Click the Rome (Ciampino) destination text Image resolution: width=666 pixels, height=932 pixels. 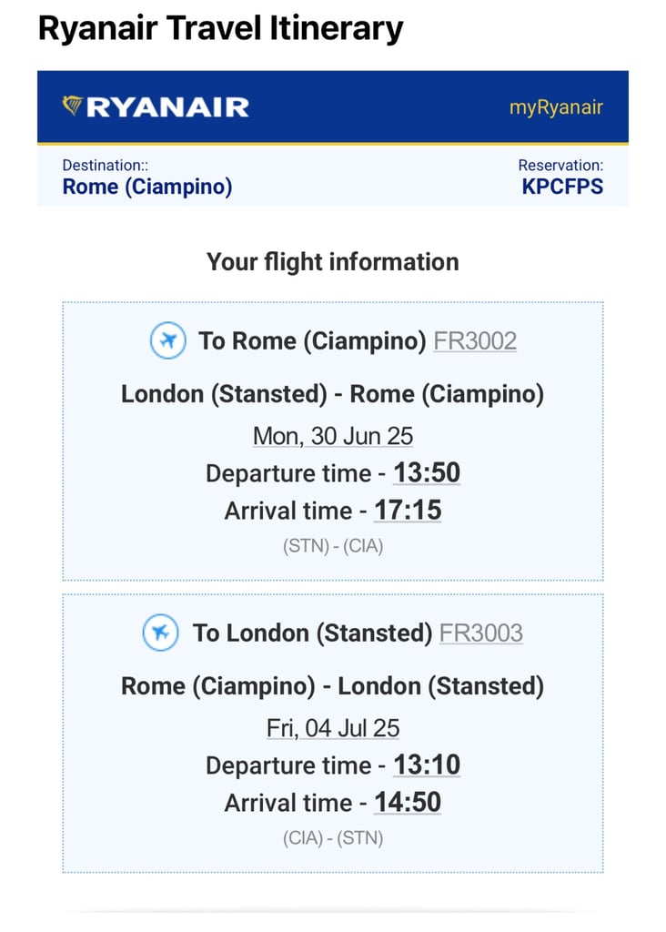[x=147, y=187]
